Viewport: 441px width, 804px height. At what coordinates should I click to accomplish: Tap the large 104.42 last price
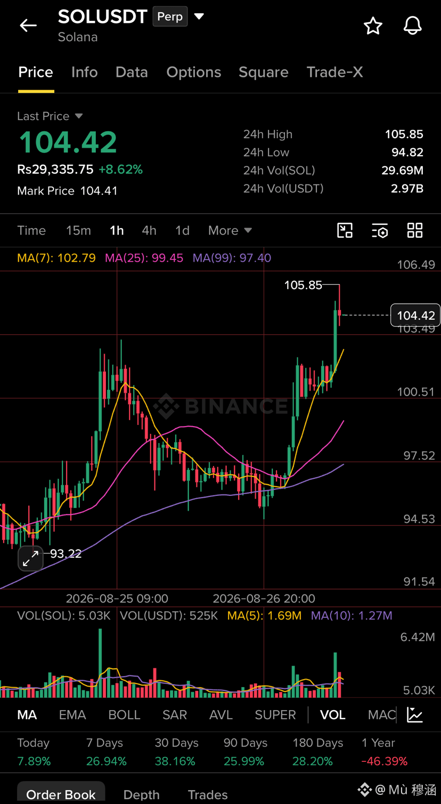click(x=68, y=142)
